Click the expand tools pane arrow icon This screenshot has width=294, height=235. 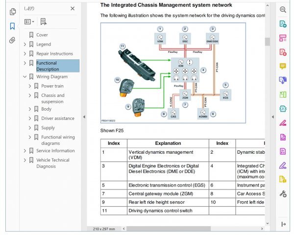[x=284, y=224]
